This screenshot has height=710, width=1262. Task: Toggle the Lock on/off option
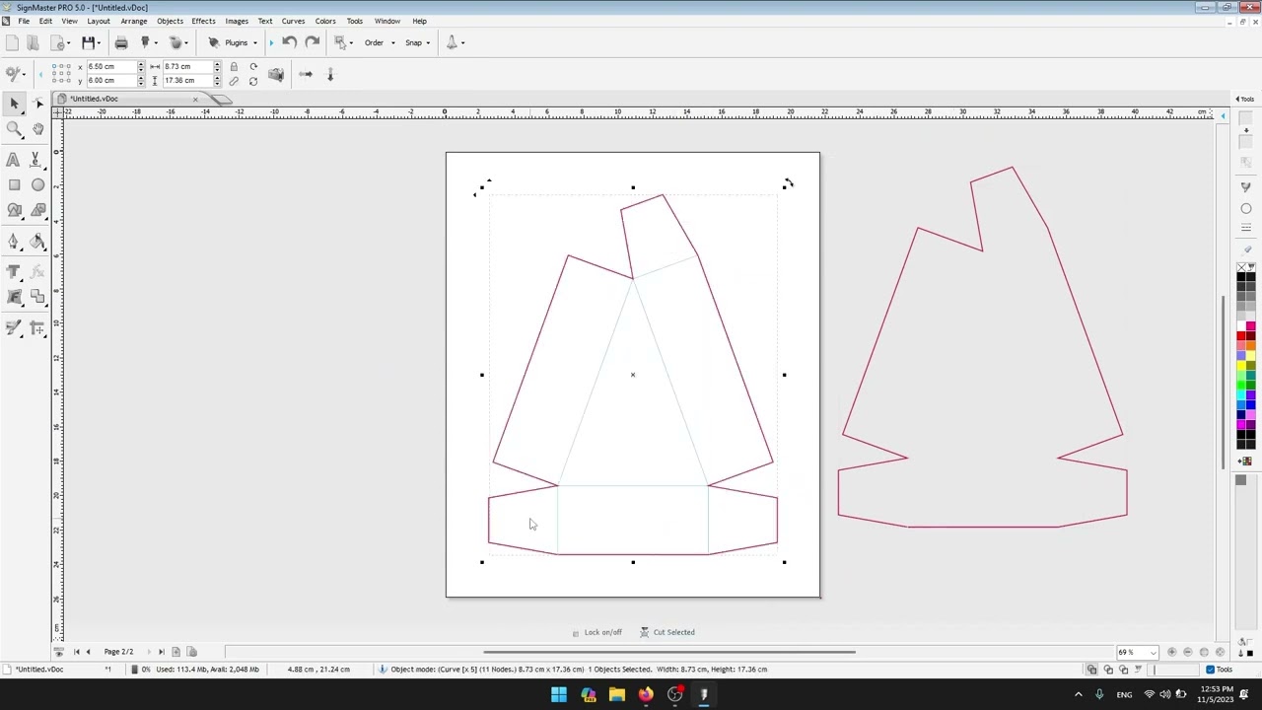(x=597, y=632)
